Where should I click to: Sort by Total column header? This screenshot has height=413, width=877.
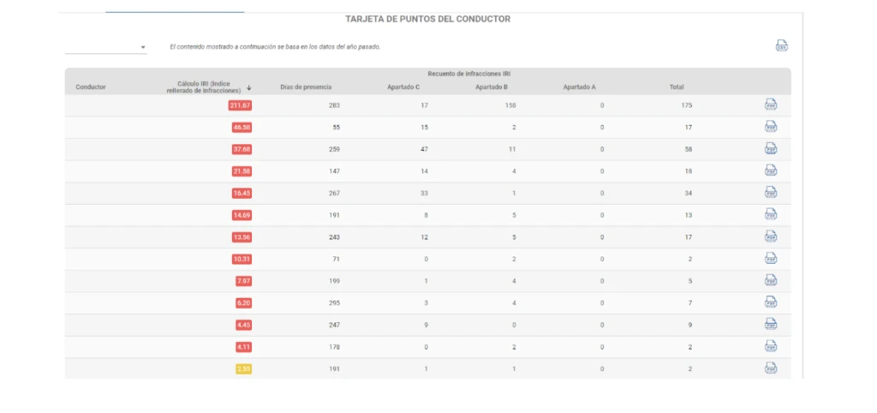pos(677,87)
